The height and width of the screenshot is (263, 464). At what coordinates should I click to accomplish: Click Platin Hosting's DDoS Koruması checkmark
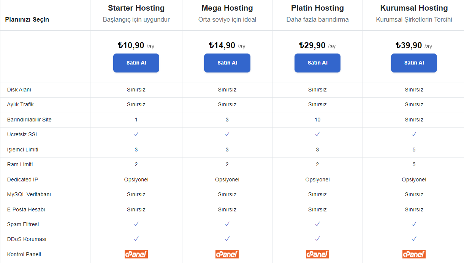[x=317, y=239]
